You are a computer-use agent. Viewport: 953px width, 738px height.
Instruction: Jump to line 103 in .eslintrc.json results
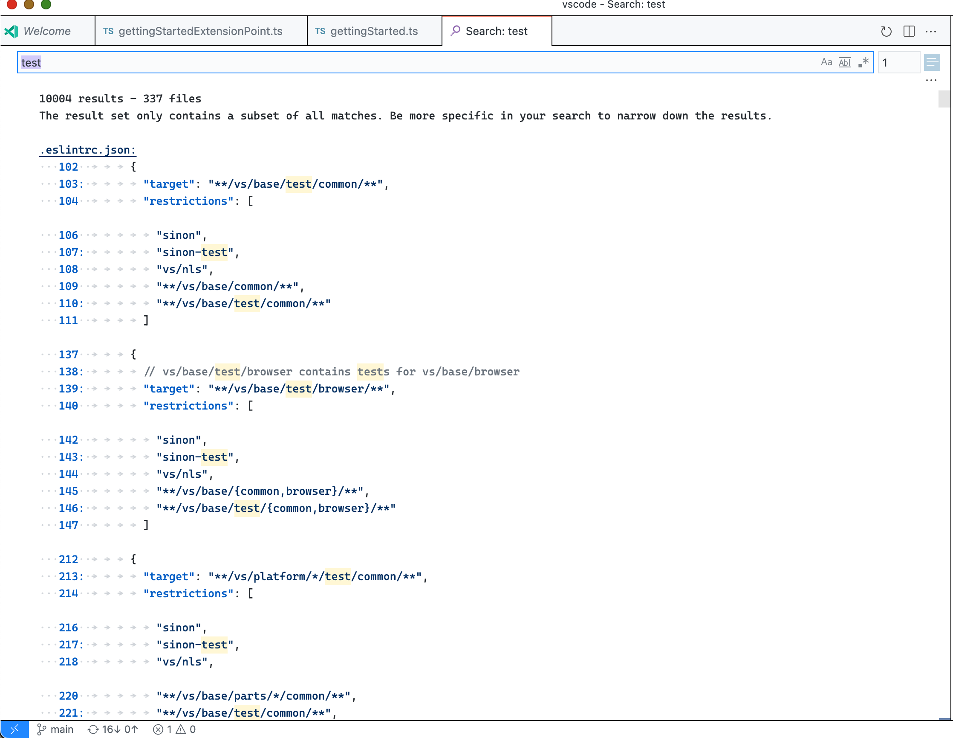[70, 184]
